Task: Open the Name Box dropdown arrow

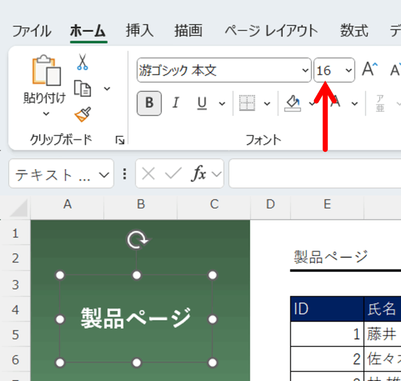Action: click(104, 174)
